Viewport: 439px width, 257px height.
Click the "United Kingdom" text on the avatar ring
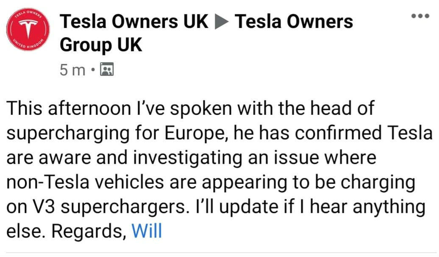(x=29, y=45)
